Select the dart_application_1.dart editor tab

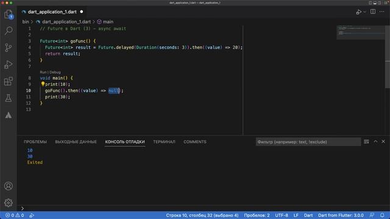click(52, 12)
